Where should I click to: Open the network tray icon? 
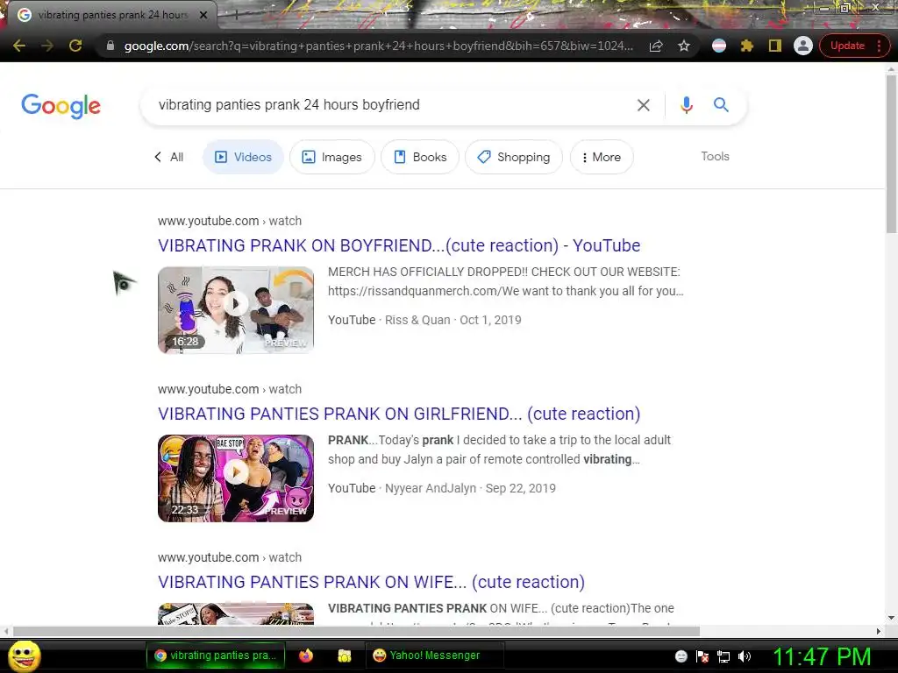(x=723, y=657)
